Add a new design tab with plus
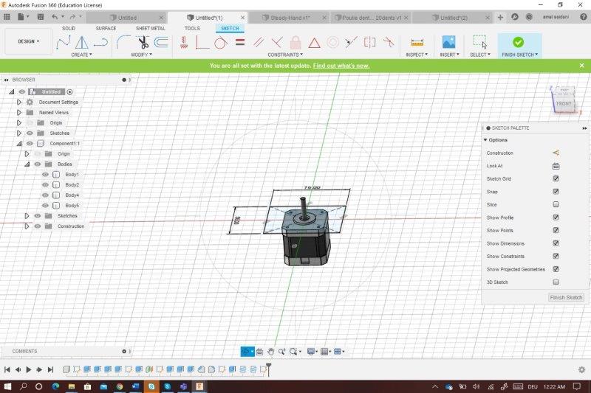The height and width of the screenshot is (393, 591). (500, 17)
